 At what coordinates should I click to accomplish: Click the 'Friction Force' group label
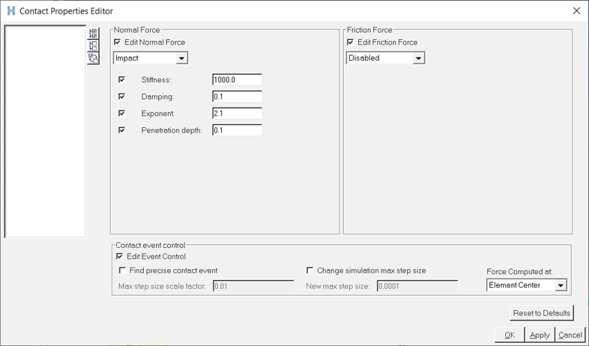[369, 30]
